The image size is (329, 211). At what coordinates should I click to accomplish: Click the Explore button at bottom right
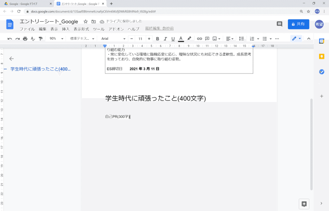click(x=304, y=204)
